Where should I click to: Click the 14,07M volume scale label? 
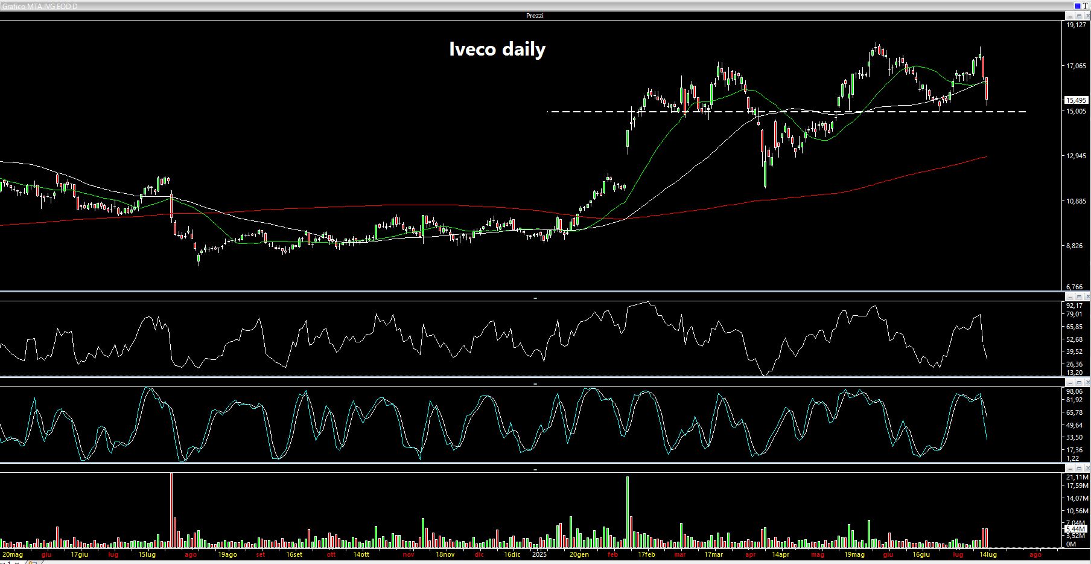1077,498
